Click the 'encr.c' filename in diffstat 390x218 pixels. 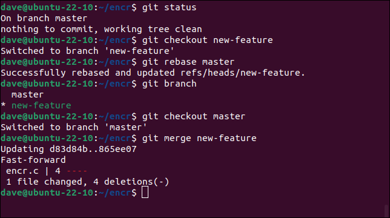tap(22, 171)
